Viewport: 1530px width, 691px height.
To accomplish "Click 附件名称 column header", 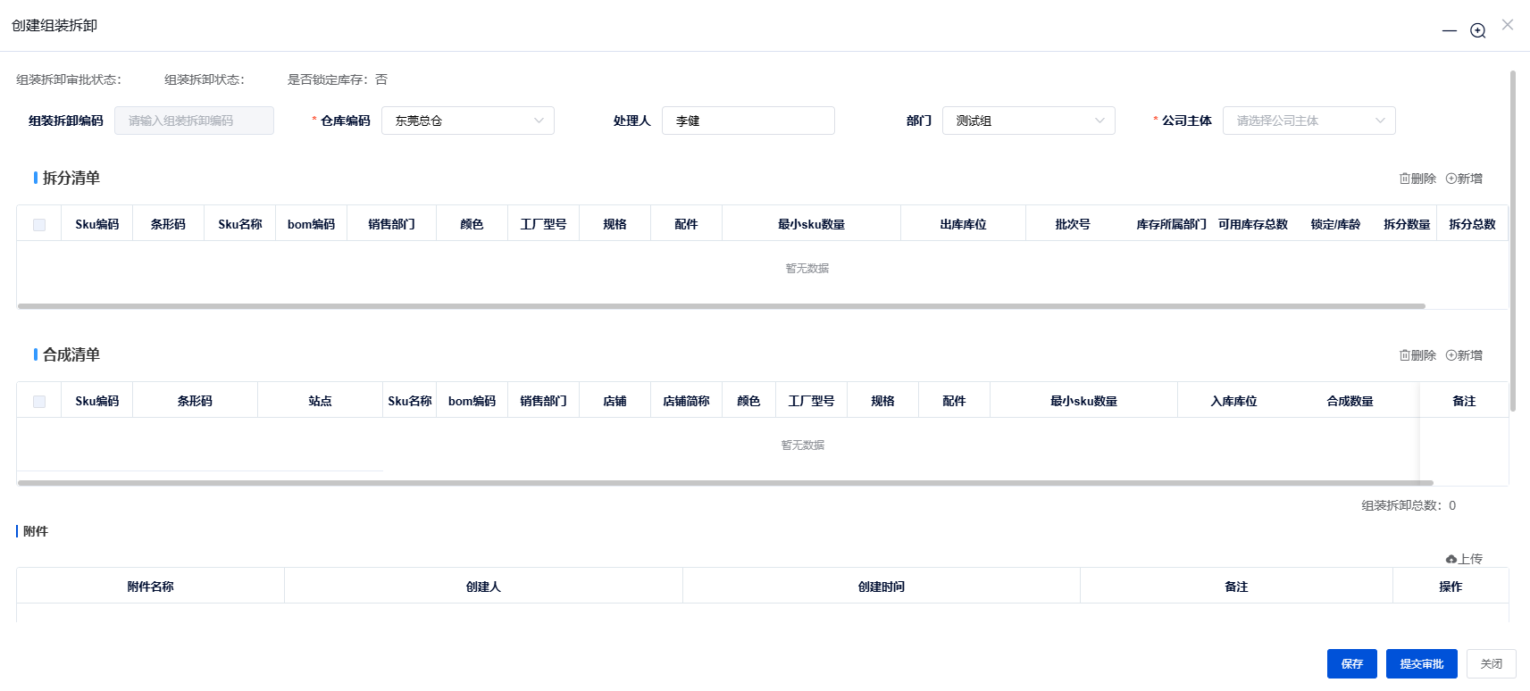I will click(150, 587).
